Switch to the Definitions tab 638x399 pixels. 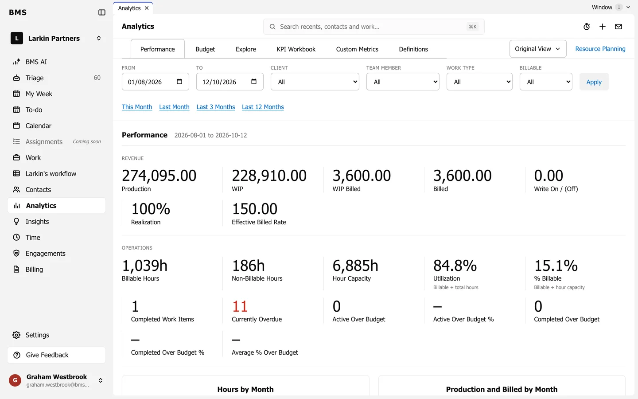(413, 49)
